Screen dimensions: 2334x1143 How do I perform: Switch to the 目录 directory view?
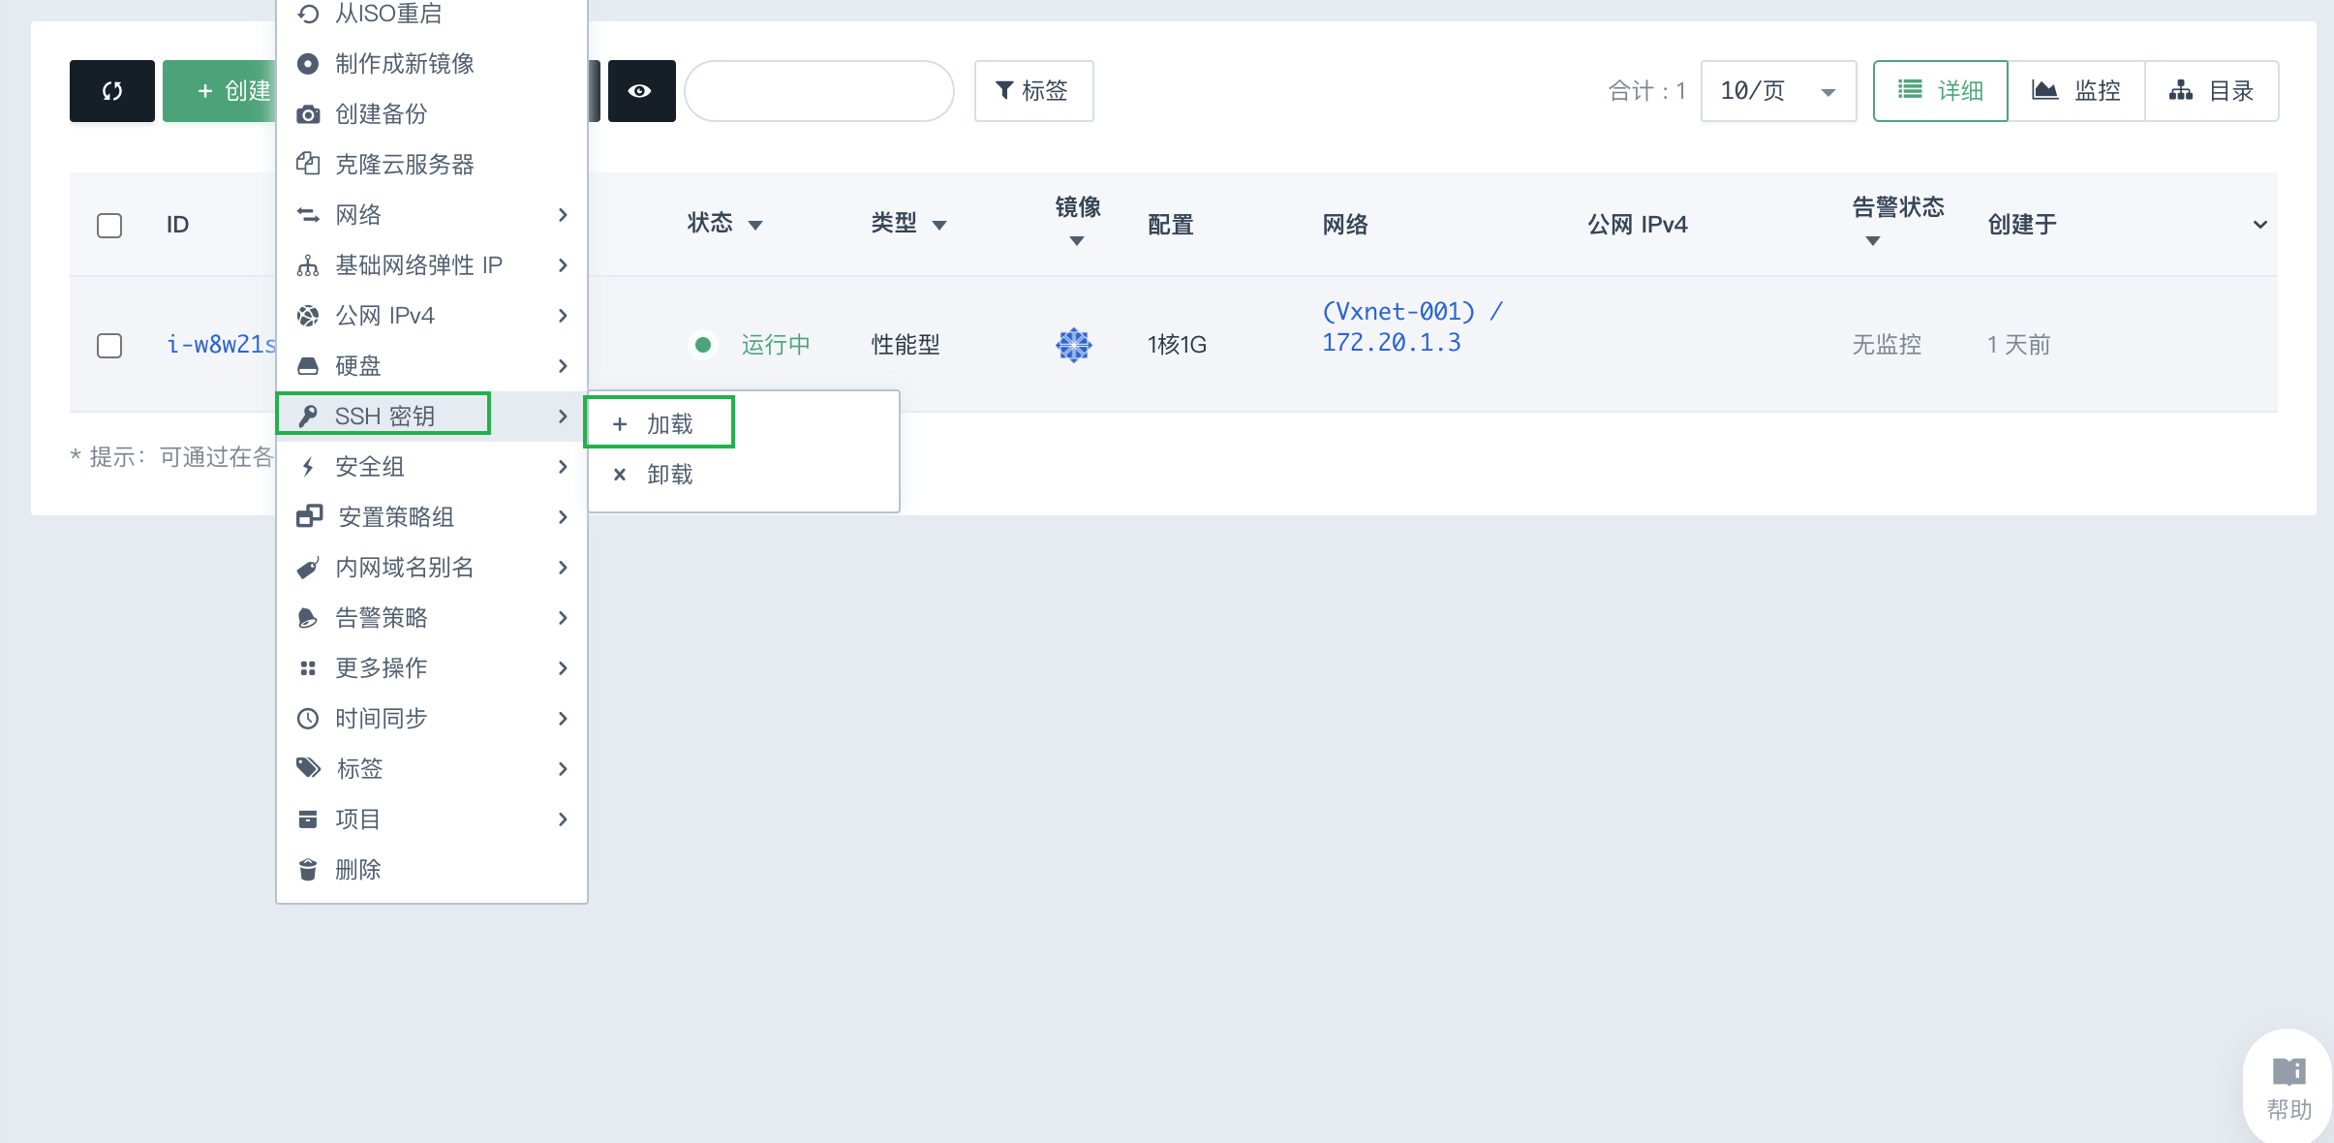click(2213, 90)
